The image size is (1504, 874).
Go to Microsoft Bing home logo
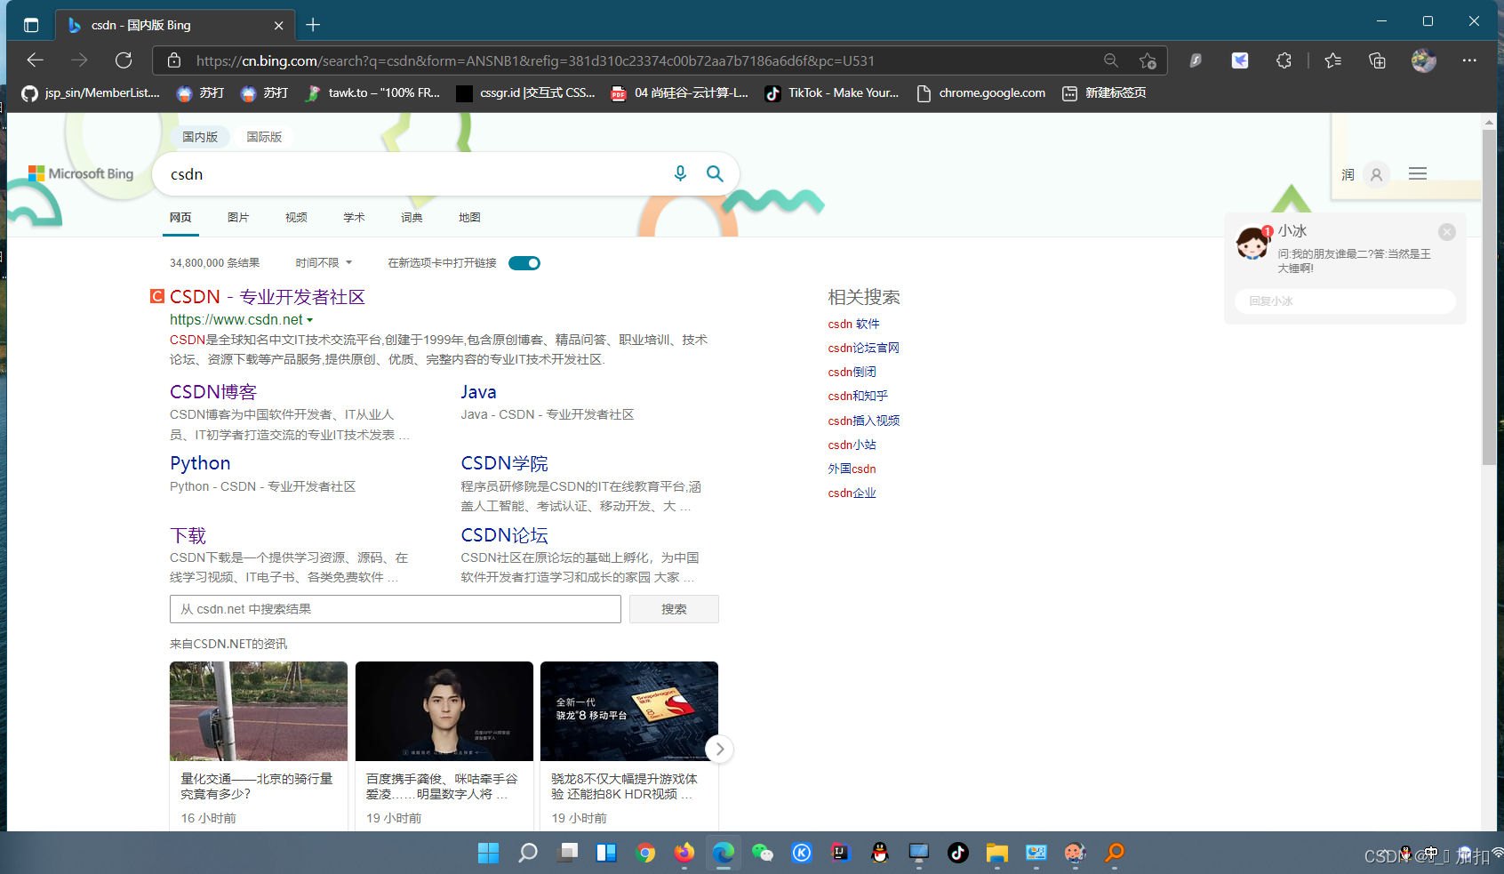point(81,173)
